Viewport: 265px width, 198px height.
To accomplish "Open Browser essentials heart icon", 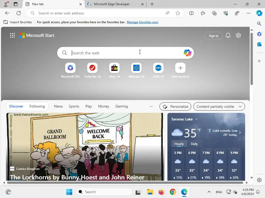I will tap(226, 13).
